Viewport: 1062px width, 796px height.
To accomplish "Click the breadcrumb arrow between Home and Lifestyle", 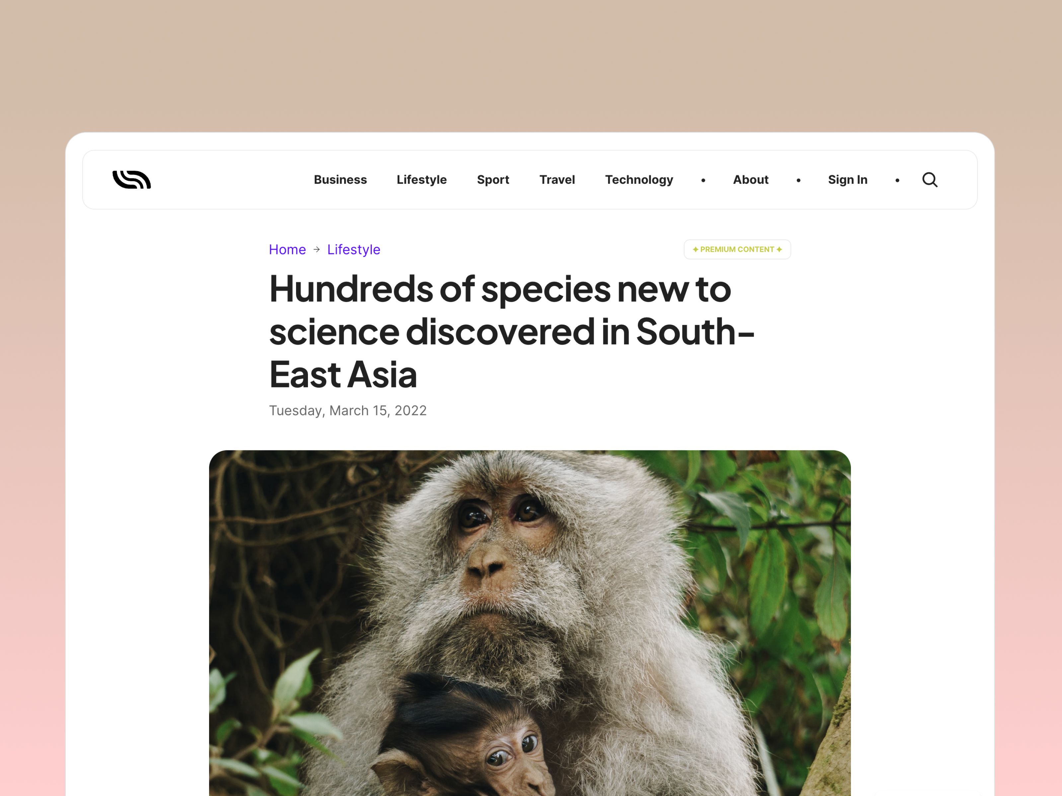I will (316, 249).
